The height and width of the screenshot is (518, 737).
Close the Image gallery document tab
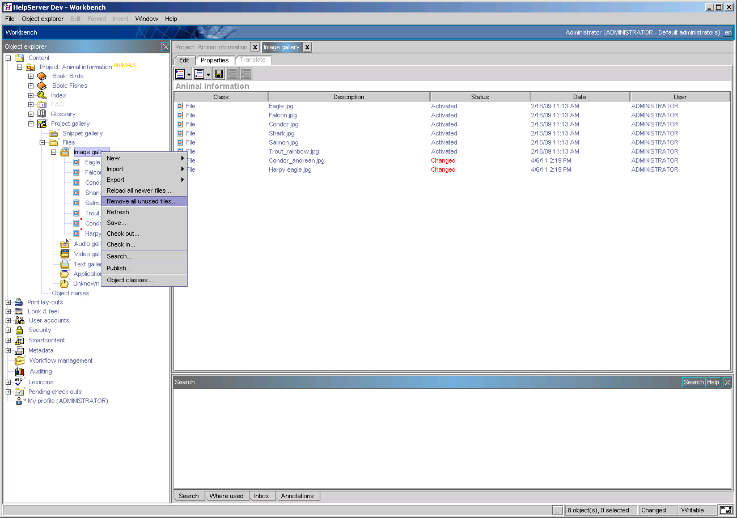click(307, 47)
